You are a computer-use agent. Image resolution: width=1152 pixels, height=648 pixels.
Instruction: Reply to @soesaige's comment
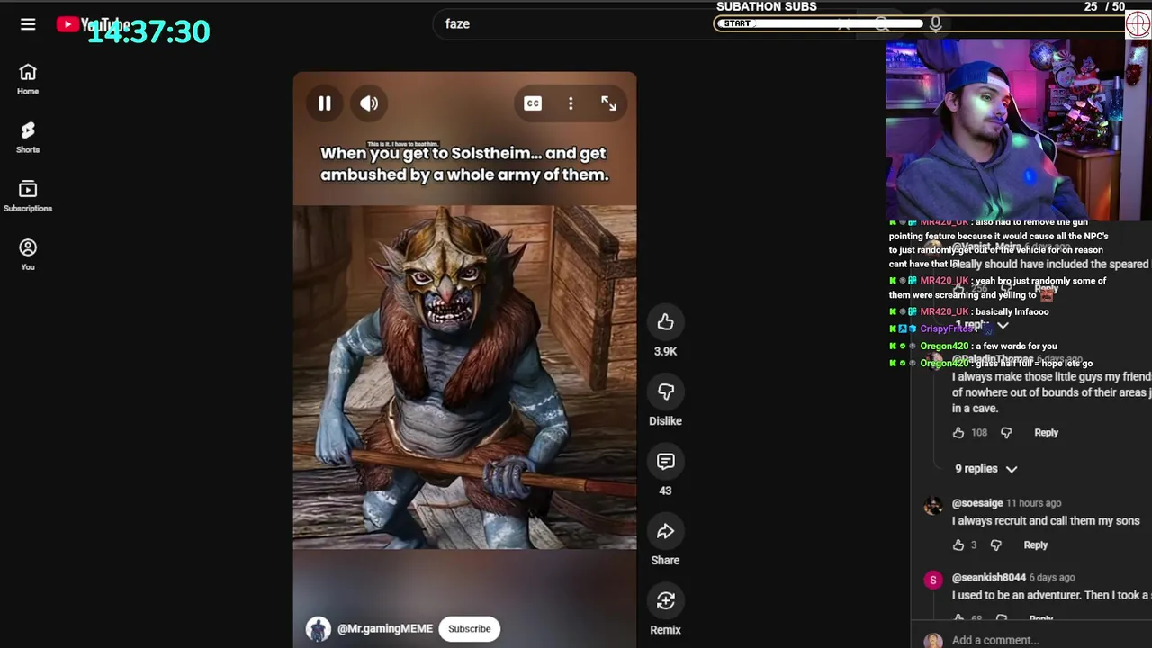pyautogui.click(x=1035, y=545)
